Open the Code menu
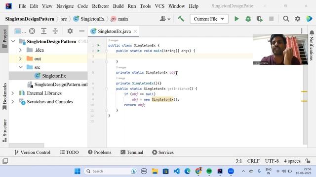Image resolution: width=316 pixels, height=177 pixels. [82, 6]
